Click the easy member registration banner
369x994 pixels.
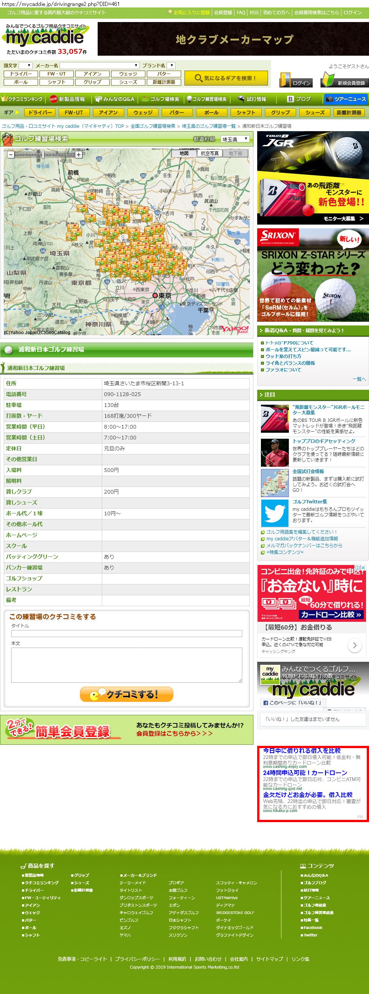127,730
